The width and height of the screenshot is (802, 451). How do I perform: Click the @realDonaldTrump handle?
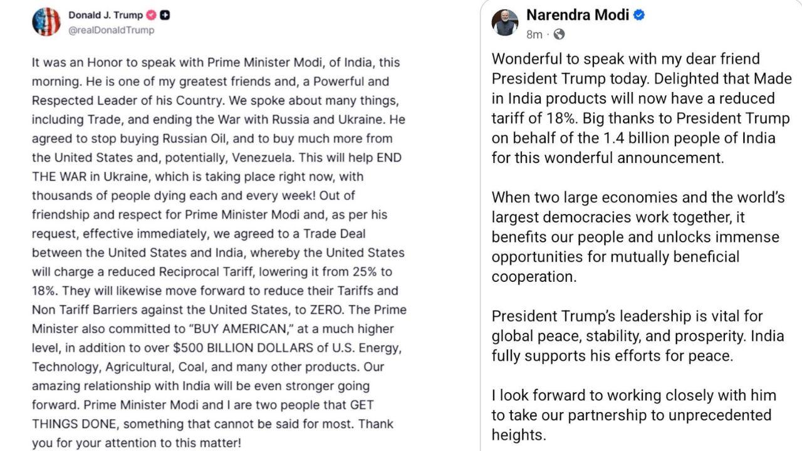111,30
